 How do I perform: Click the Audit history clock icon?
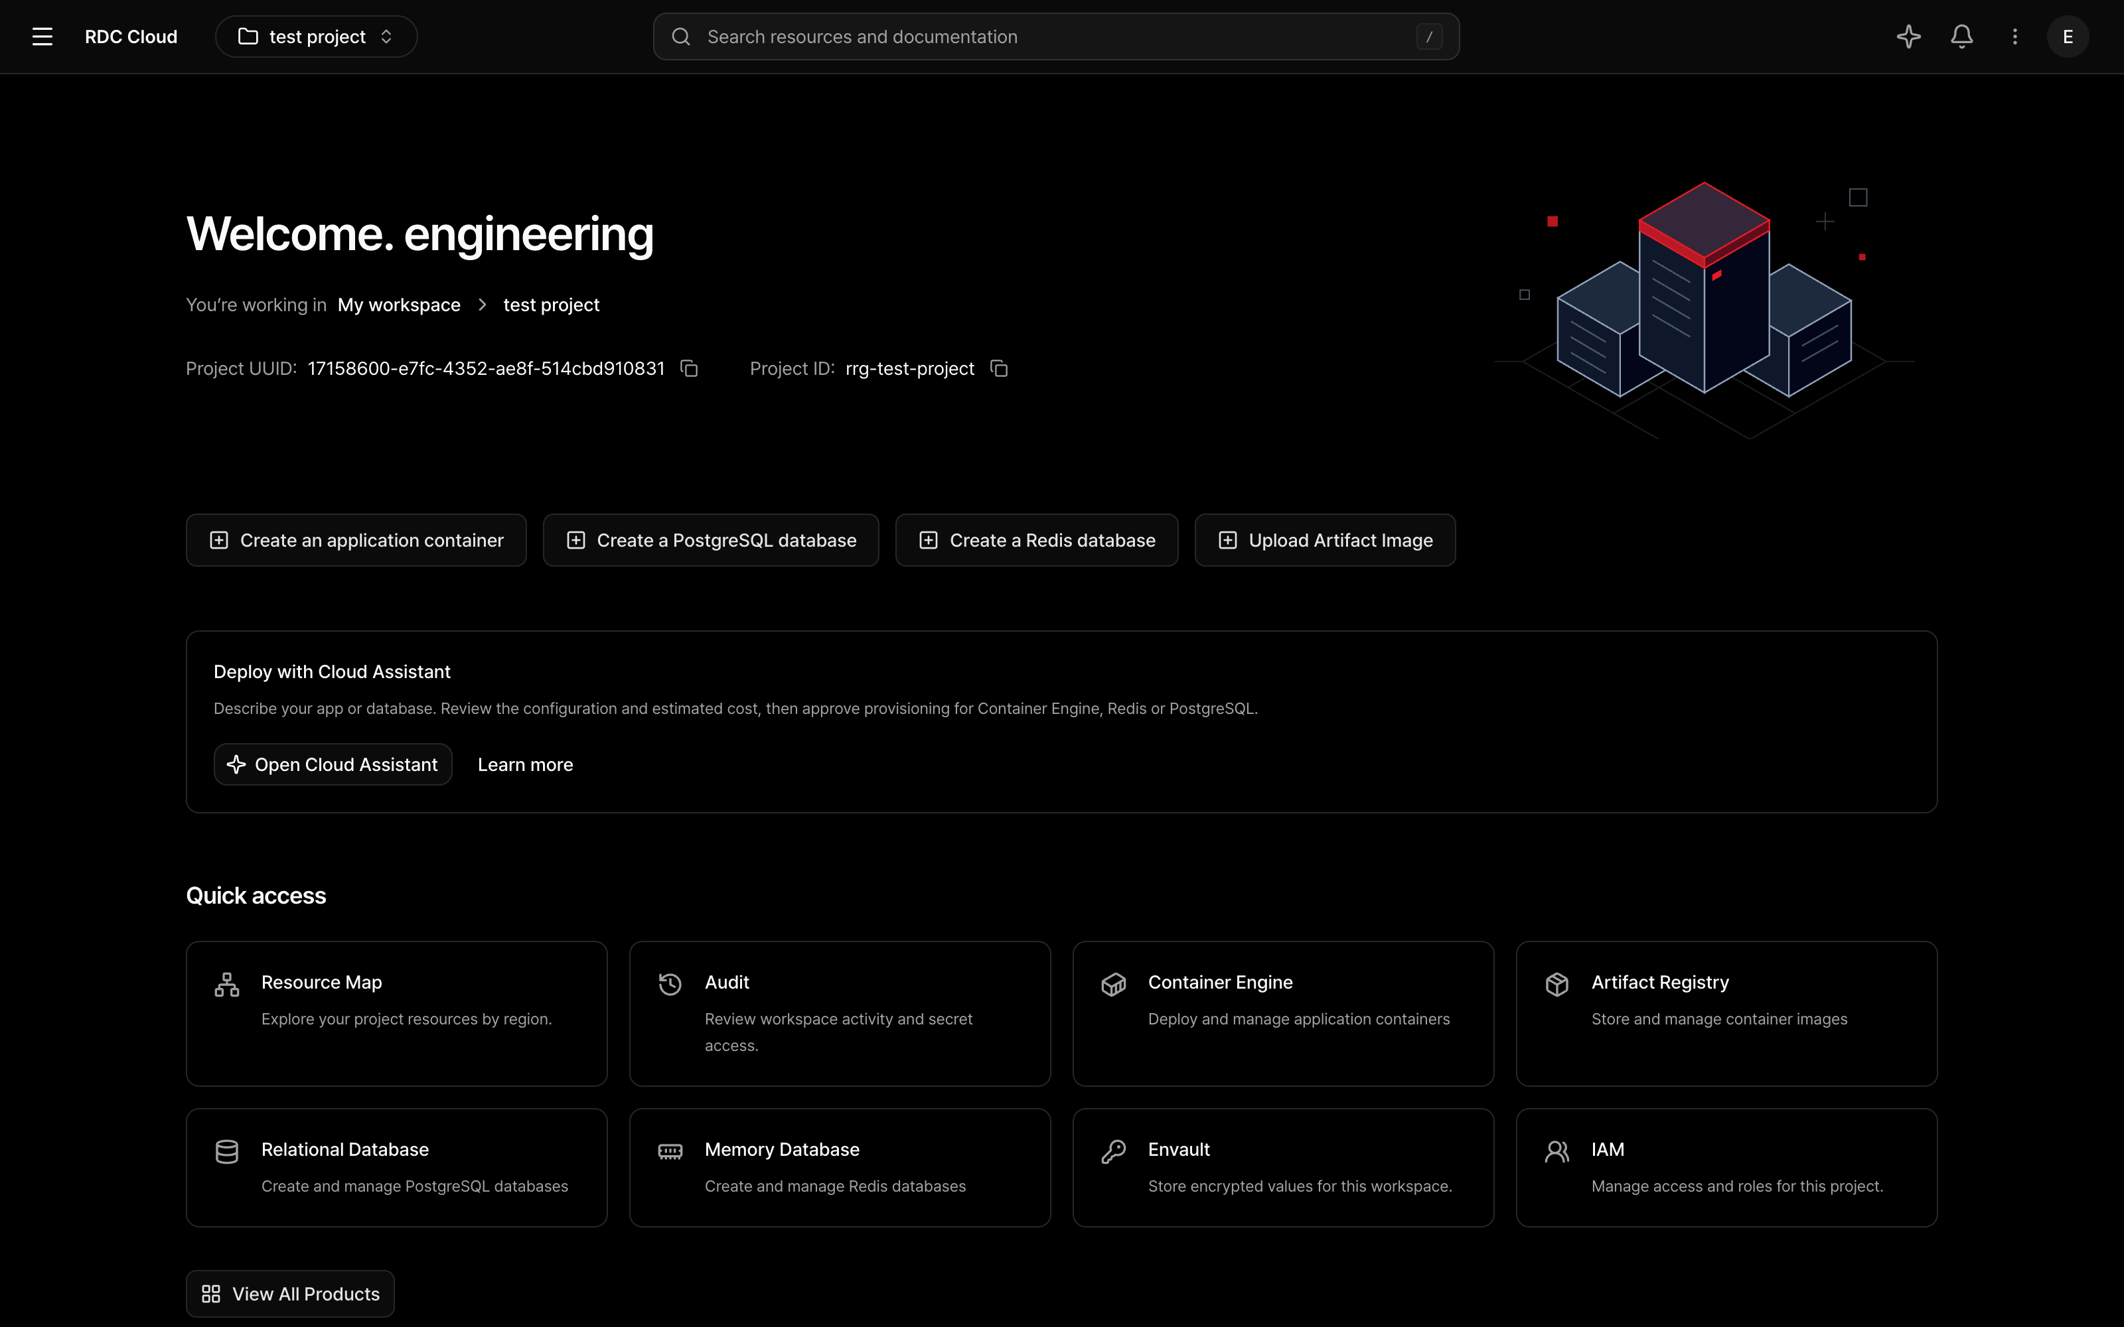pos(670,985)
